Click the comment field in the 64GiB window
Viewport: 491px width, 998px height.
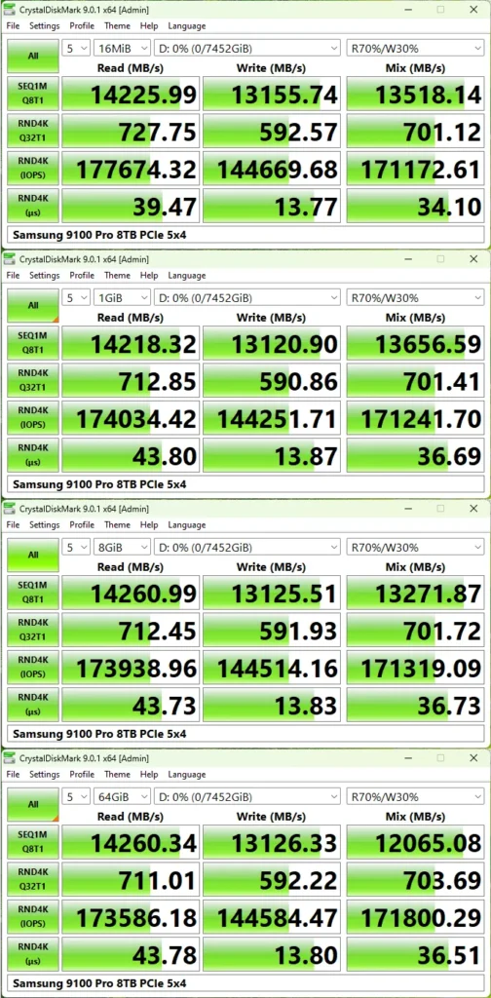(x=245, y=983)
